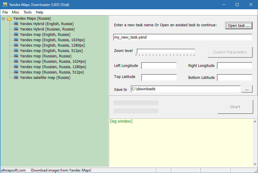Image resolution: width=258 pixels, height=173 pixels.
Task: Click the Left Longitude input field
Action: [x=159, y=66]
